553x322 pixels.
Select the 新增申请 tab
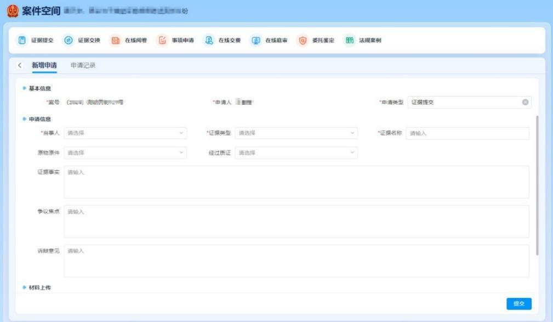pos(44,65)
